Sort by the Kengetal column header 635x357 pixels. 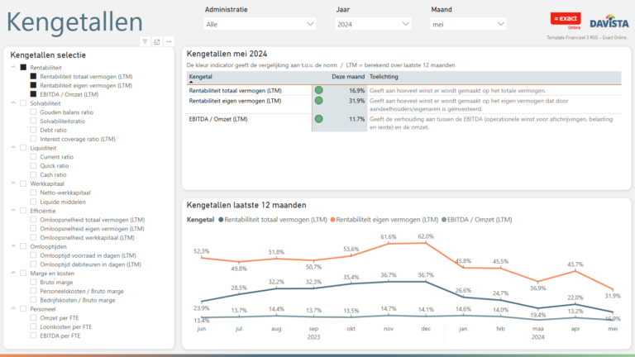click(200, 77)
